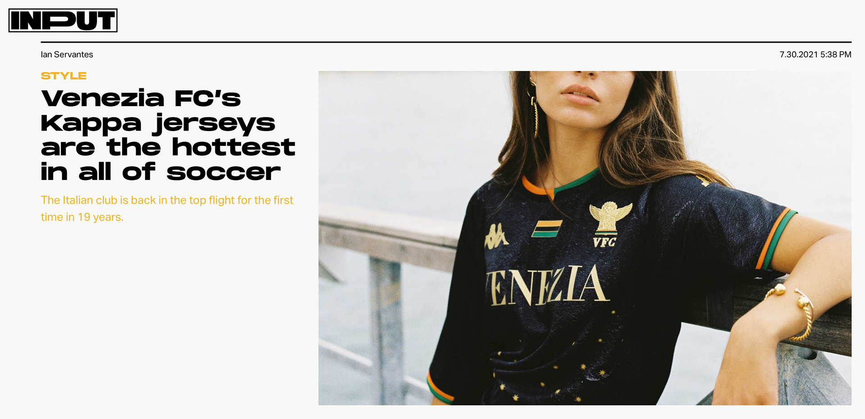Select the yellow subheadline about top flight return
Image resolution: width=865 pixels, height=419 pixels.
click(167, 208)
